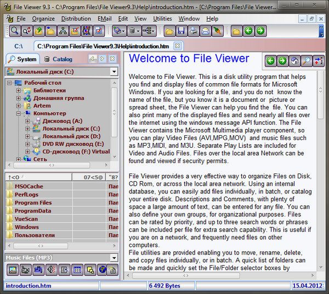The width and height of the screenshot is (329, 294).
Task: Click the save floppy disk toolbar icon
Action: pyautogui.click(x=181, y=31)
